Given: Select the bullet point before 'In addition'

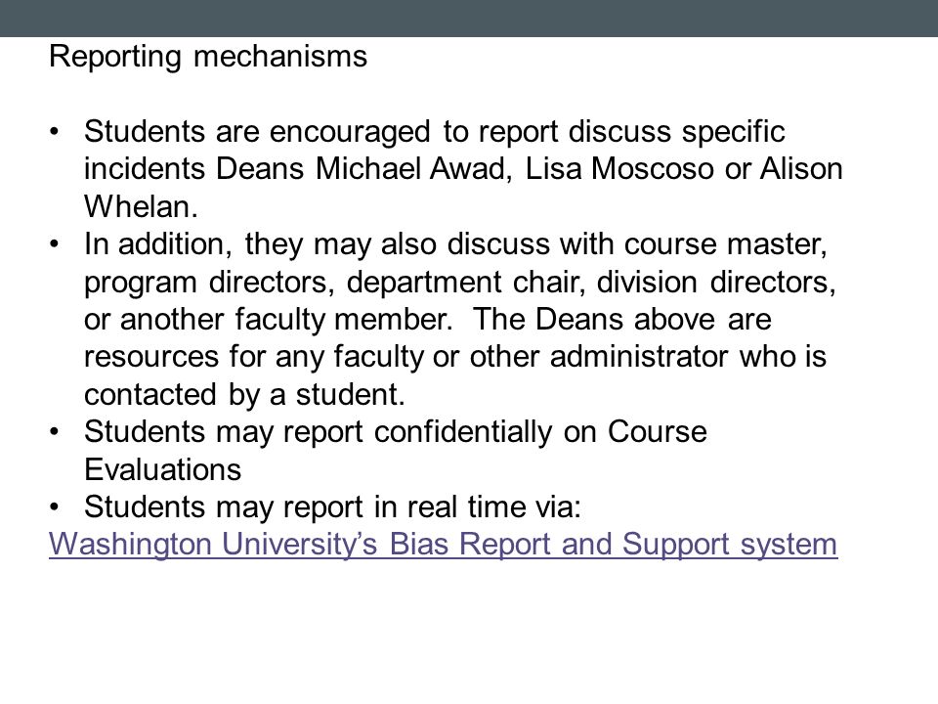Looking at the screenshot, I should tap(55, 244).
